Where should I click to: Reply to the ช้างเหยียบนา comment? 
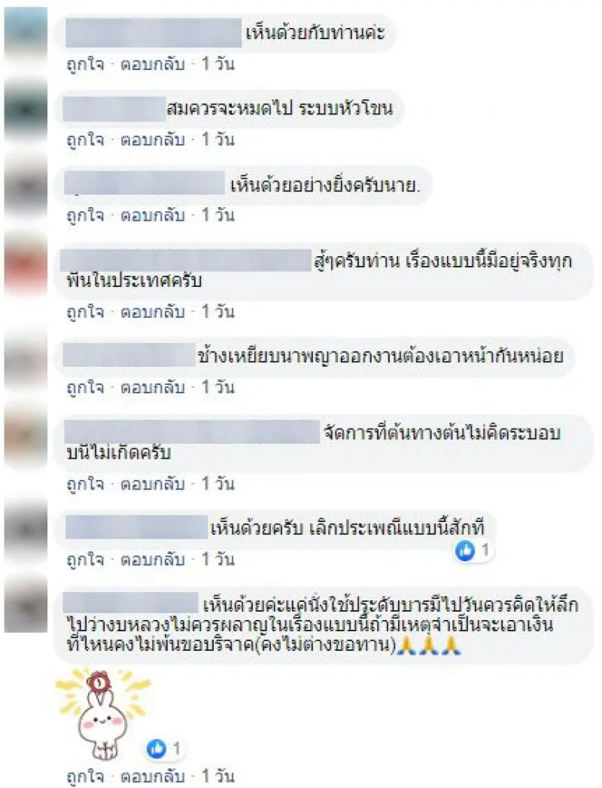point(153,387)
